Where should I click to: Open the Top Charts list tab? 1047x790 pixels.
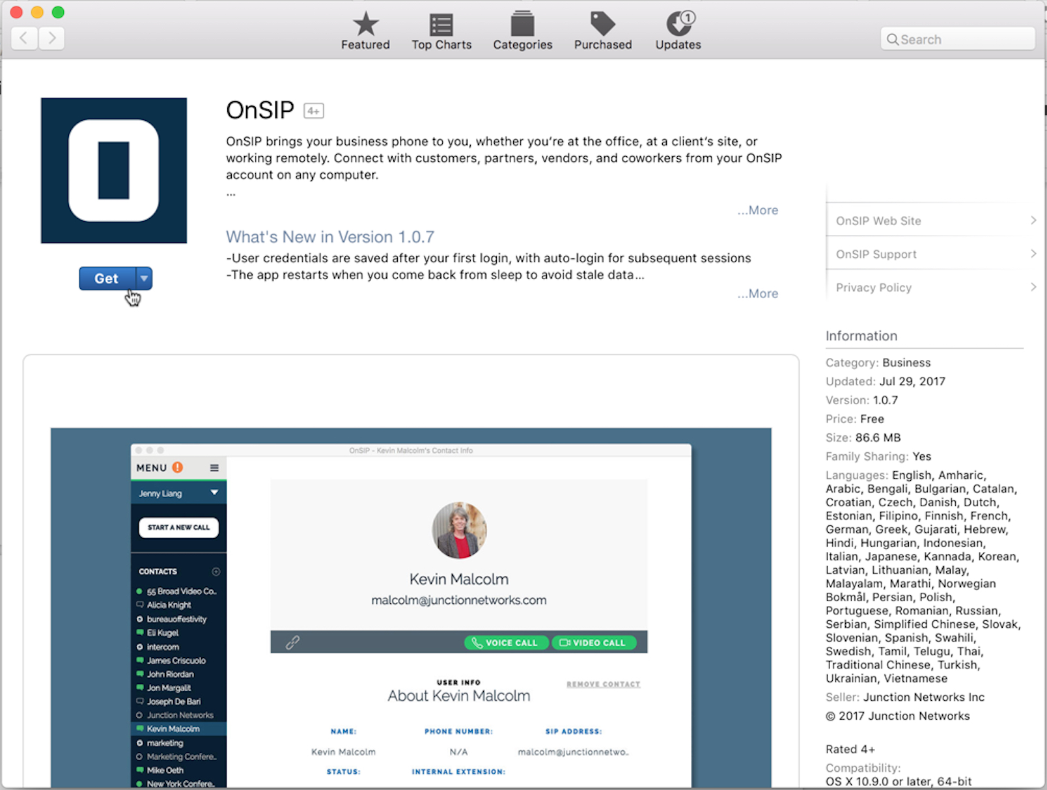click(x=441, y=31)
